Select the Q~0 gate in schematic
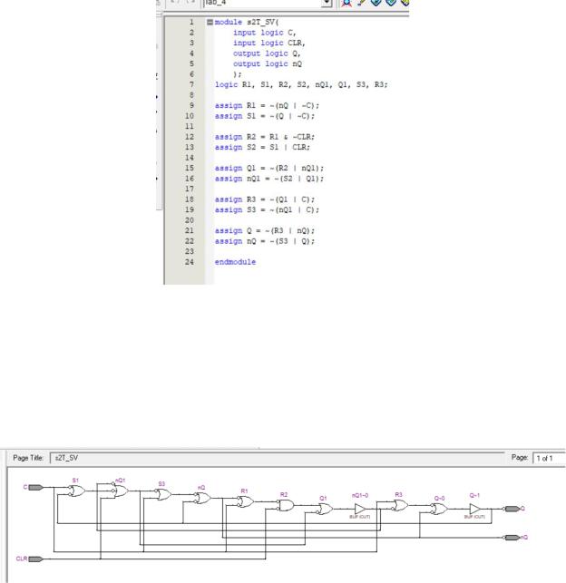The height and width of the screenshot is (583, 566). 439,509
